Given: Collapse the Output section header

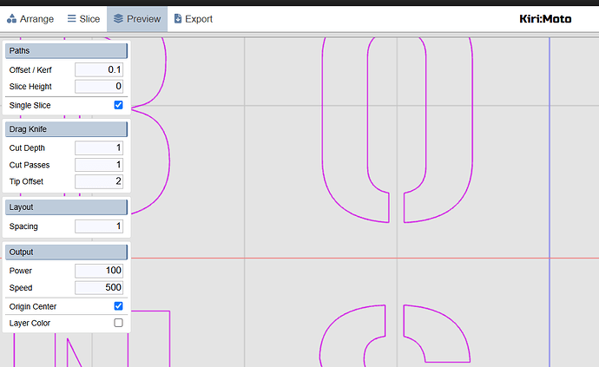Looking at the screenshot, I should (x=67, y=252).
